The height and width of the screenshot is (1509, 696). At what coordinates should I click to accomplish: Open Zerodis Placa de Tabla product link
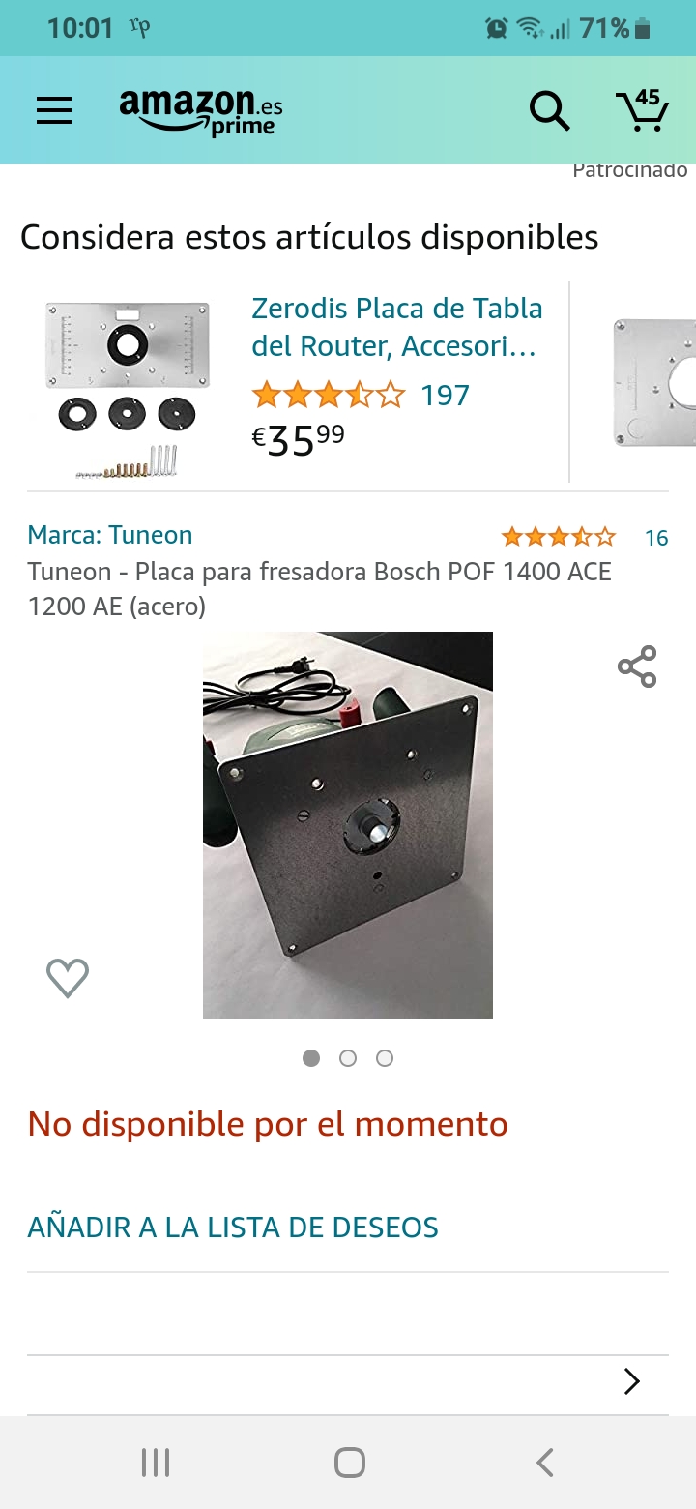click(397, 327)
